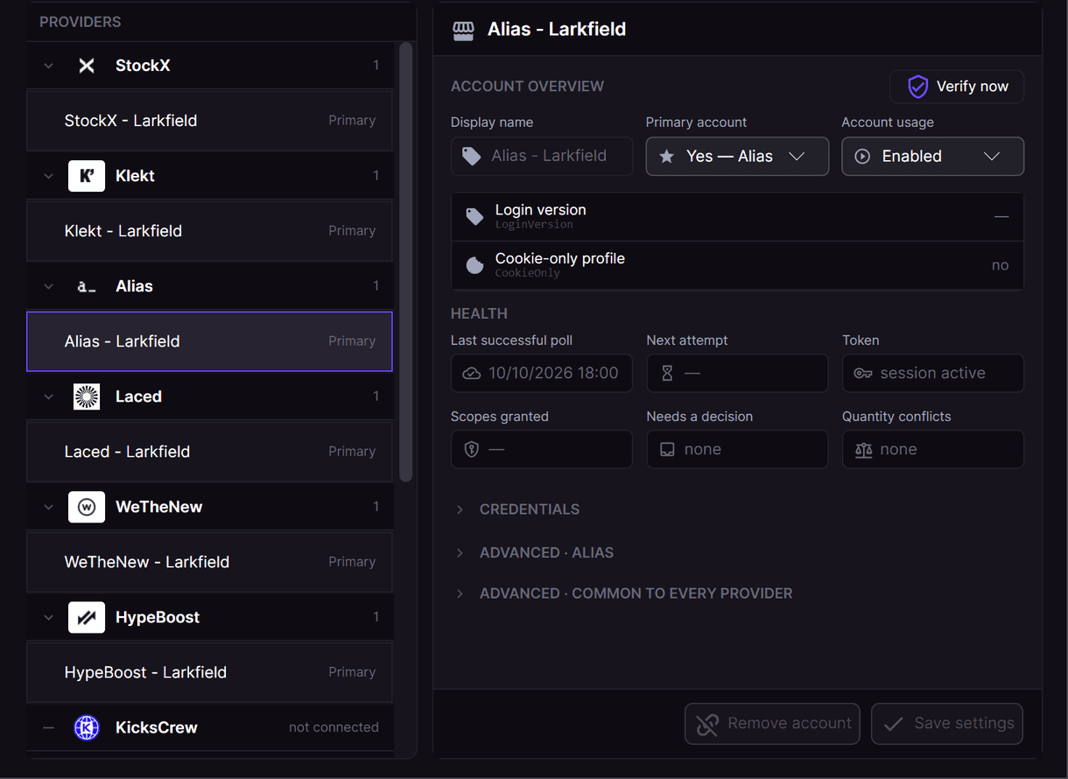This screenshot has width=1068, height=779.
Task: Click the Klekt logo icon
Action: [87, 176]
